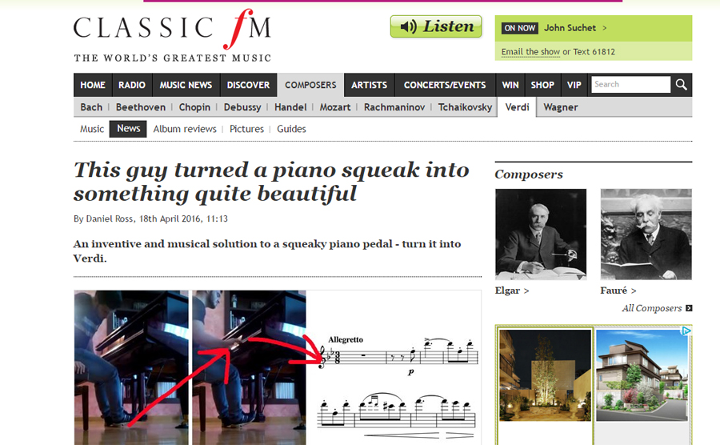Expand Fauré composer link arrow
The width and height of the screenshot is (720, 445).
pos(634,291)
